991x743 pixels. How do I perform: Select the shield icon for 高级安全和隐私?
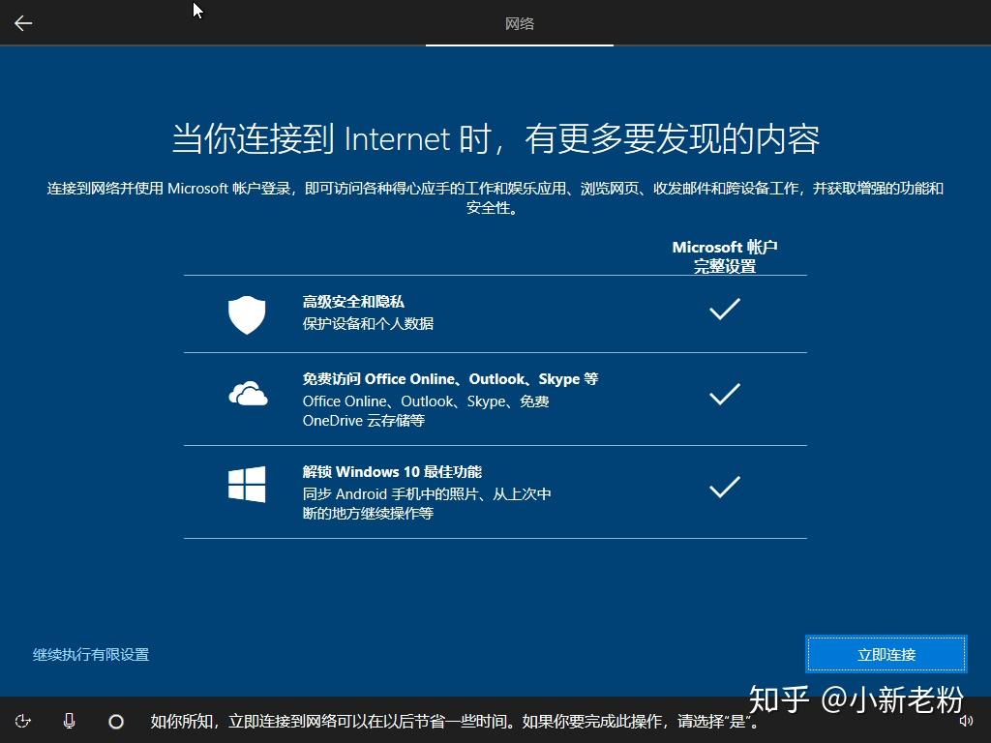pos(247,313)
